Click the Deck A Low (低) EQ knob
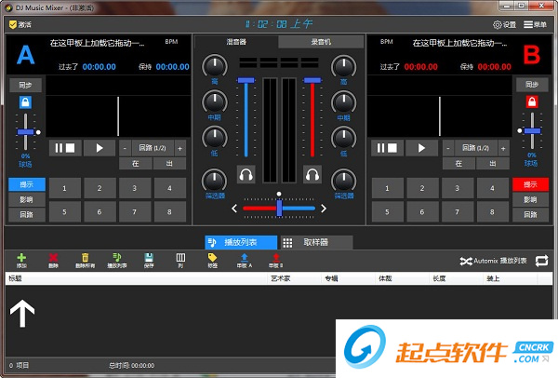This screenshot has width=558, height=378. (x=215, y=138)
